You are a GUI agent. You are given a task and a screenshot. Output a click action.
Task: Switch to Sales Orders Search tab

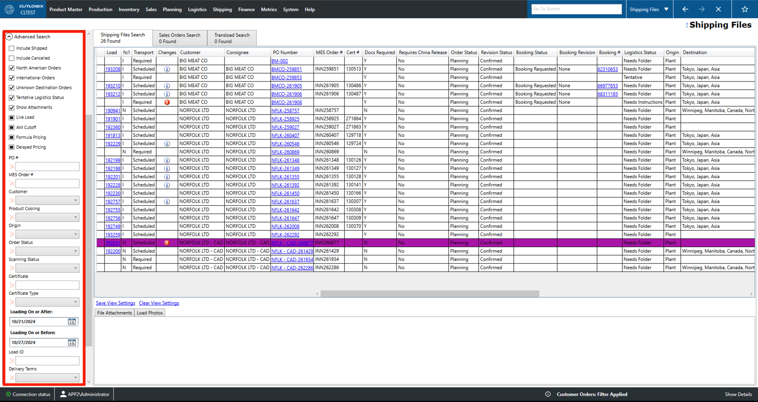point(180,38)
